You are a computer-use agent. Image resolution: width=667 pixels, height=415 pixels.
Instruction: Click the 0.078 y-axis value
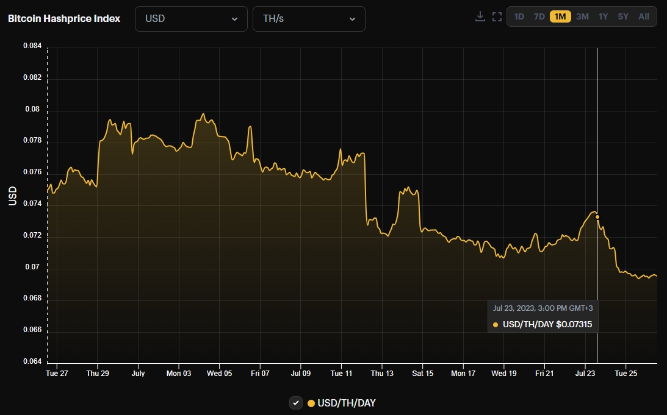click(x=32, y=140)
